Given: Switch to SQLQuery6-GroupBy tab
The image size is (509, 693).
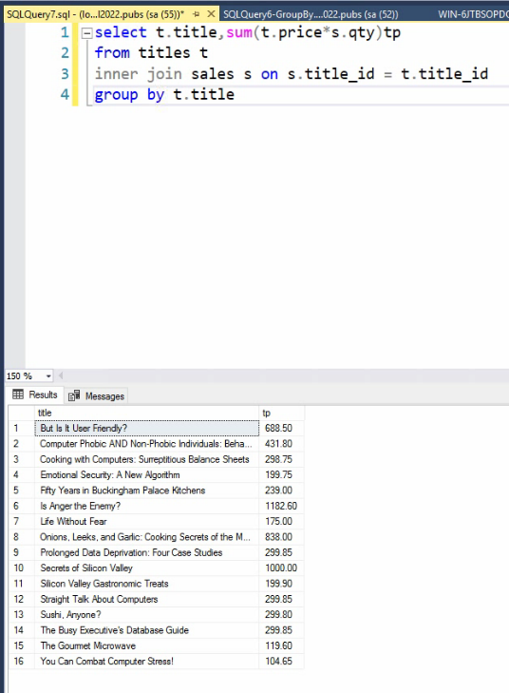Looking at the screenshot, I should (311, 14).
